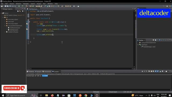Open the Edit menu
The height and width of the screenshot is (97, 172).
[x=6, y=4]
